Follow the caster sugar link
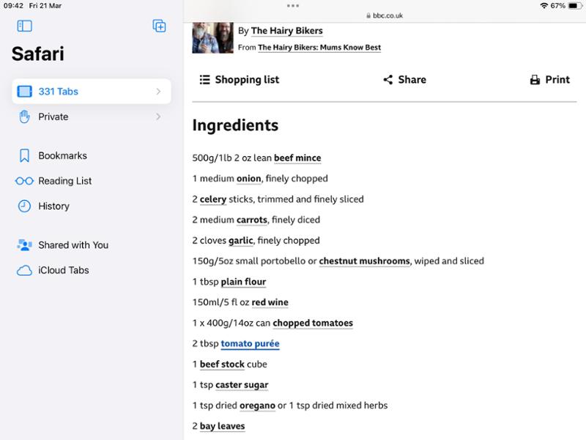 (x=242, y=385)
